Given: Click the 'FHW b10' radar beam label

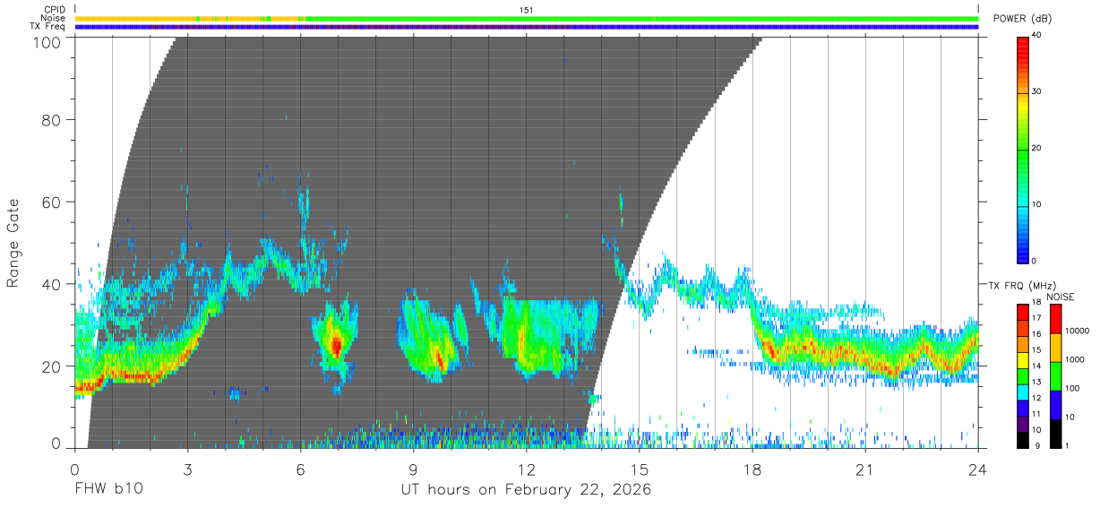Looking at the screenshot, I should tap(108, 490).
